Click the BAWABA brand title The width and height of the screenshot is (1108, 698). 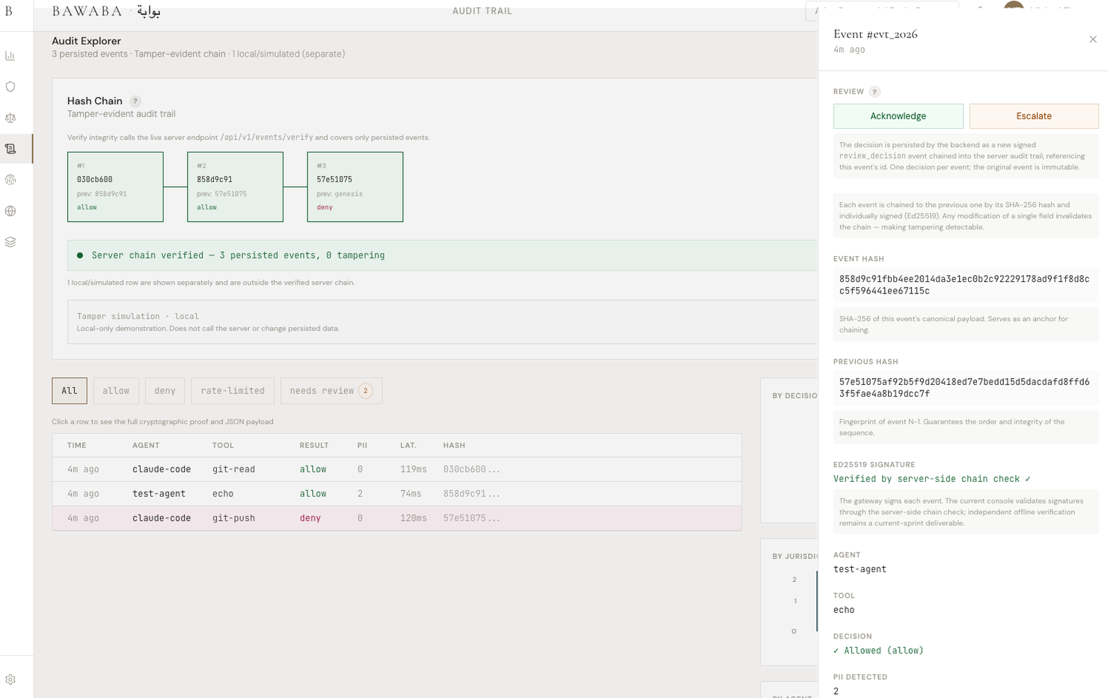coord(87,11)
